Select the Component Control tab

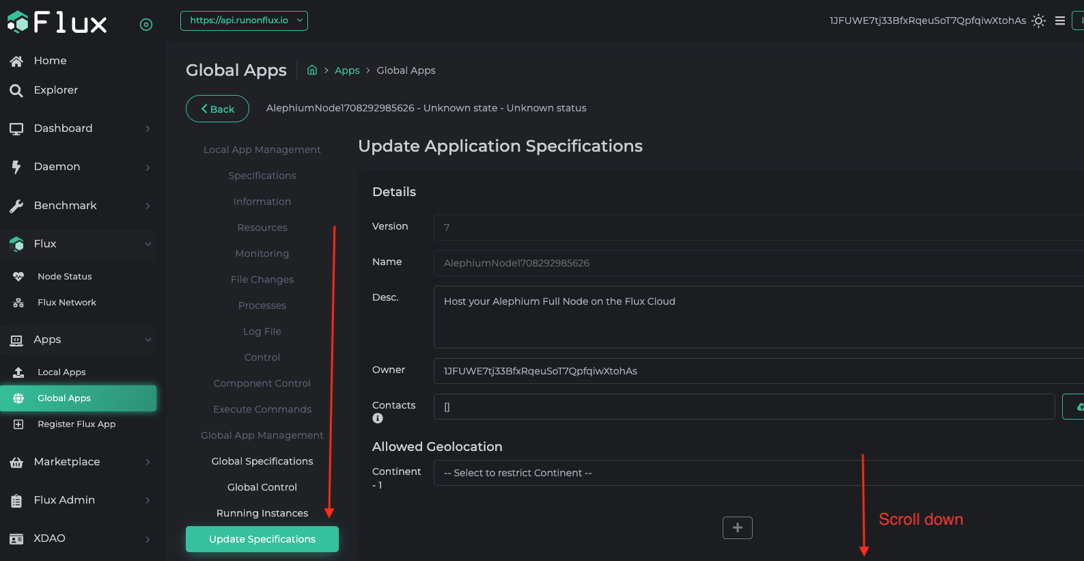point(262,383)
